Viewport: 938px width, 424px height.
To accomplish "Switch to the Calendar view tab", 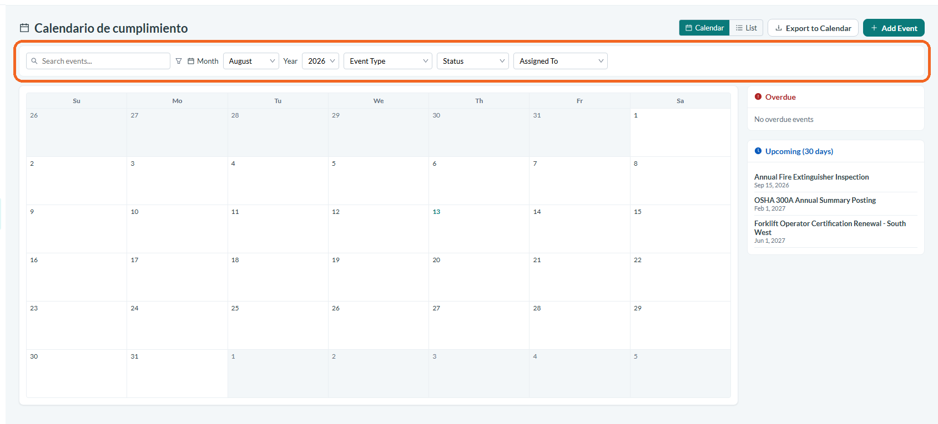I will point(704,28).
